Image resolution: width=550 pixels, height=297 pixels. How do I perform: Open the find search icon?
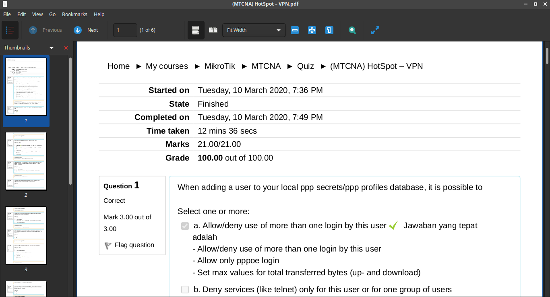click(x=352, y=30)
